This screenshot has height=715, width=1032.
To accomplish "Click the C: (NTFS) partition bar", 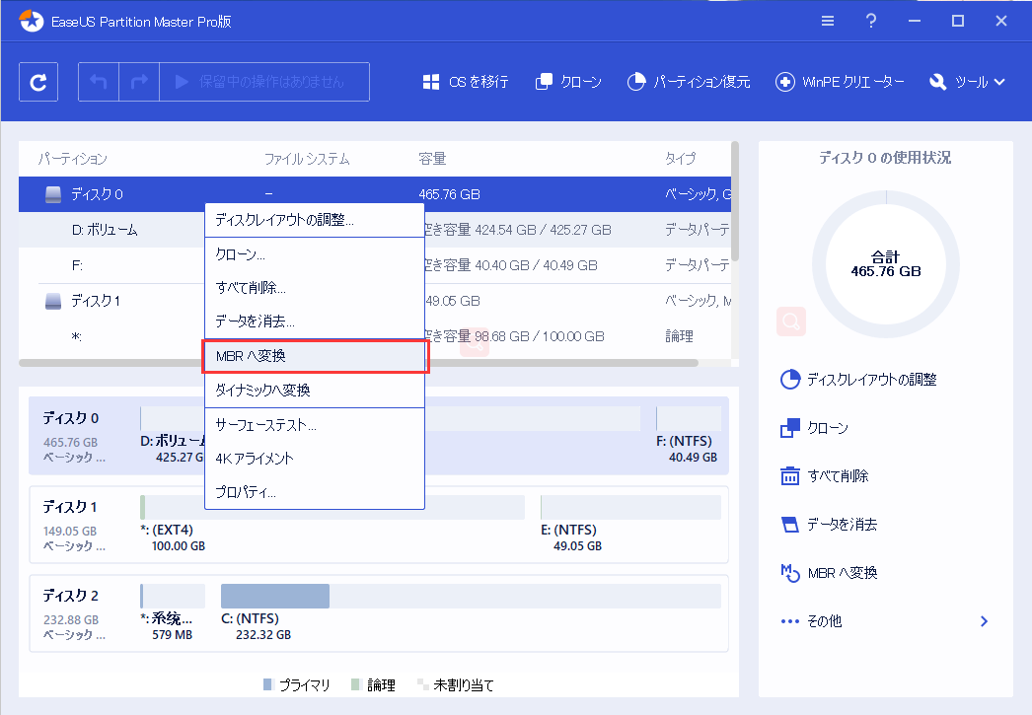I will click(x=274, y=596).
